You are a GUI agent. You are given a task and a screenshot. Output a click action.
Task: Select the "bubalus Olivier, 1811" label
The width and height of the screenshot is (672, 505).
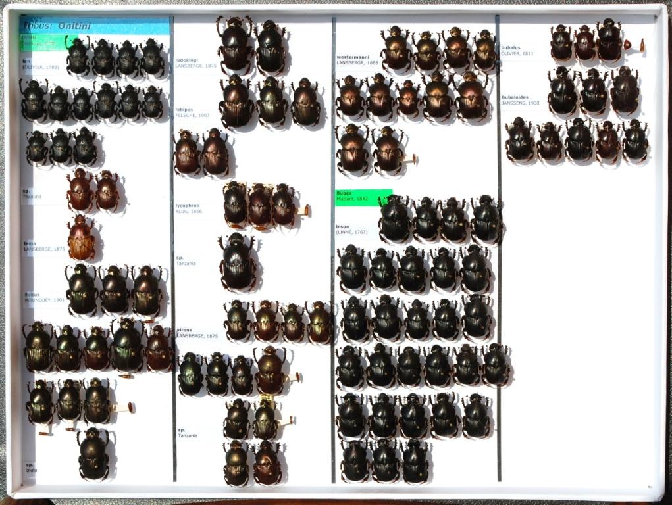[x=517, y=51]
